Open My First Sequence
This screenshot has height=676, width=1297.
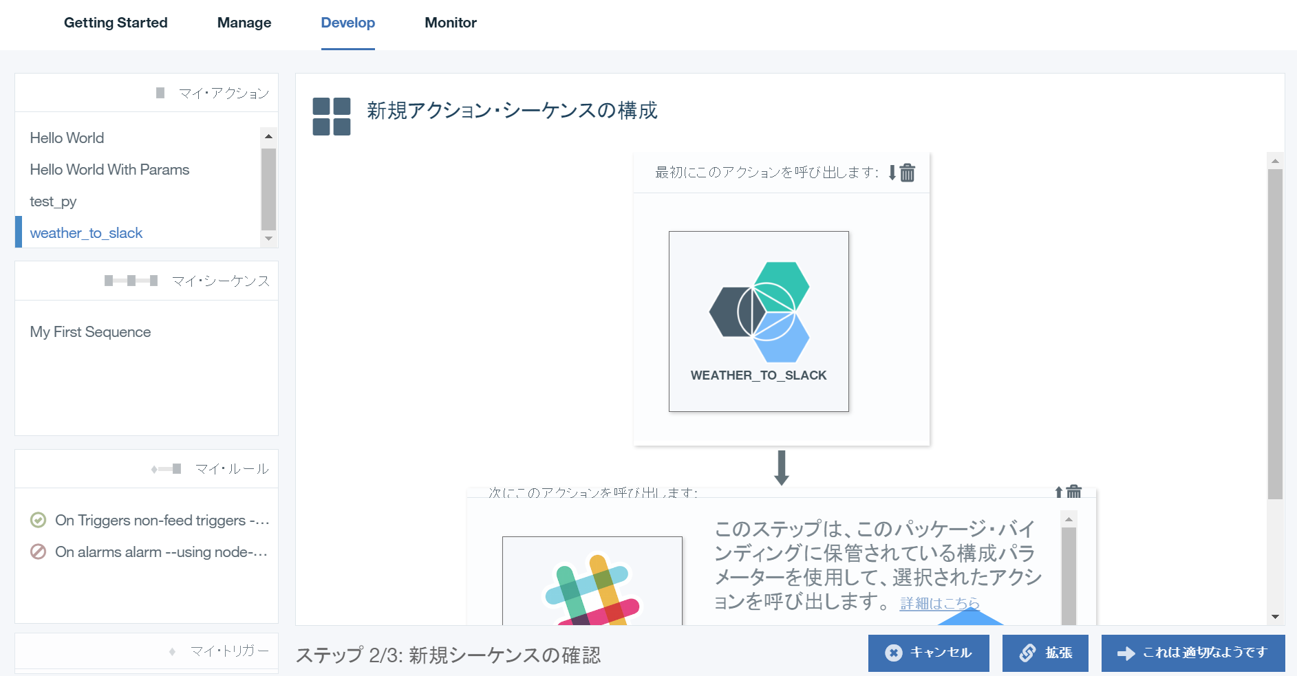(90, 331)
